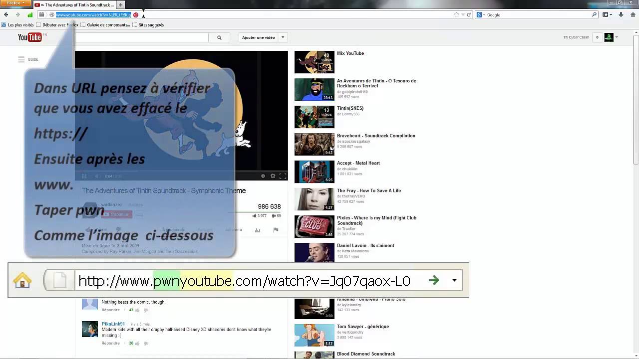639x359 pixels.
Task: Click Ajouter une vidéo button
Action: (258, 37)
